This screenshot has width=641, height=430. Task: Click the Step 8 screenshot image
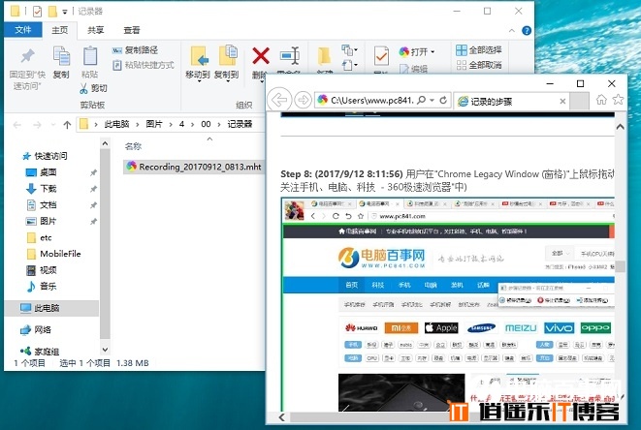click(x=448, y=304)
